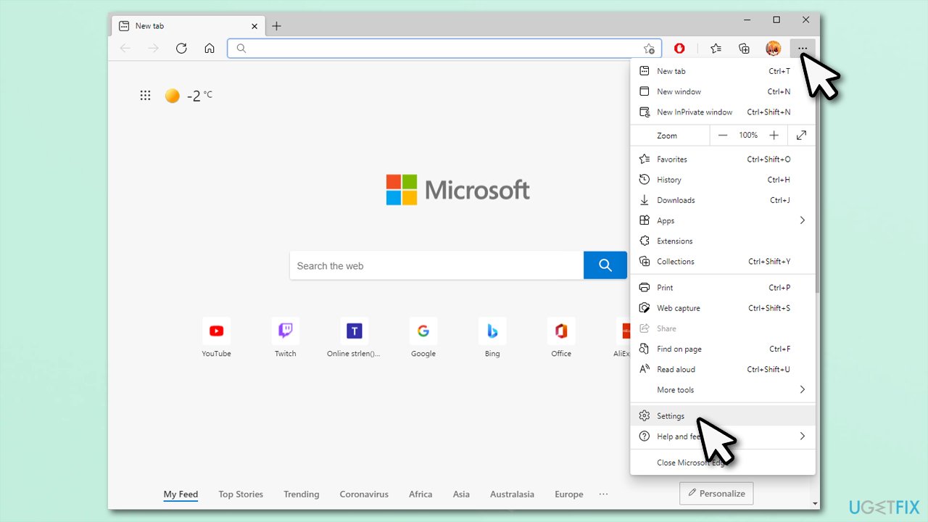Switch to the Top Stories feed tab
The image size is (928, 522).
click(x=241, y=494)
